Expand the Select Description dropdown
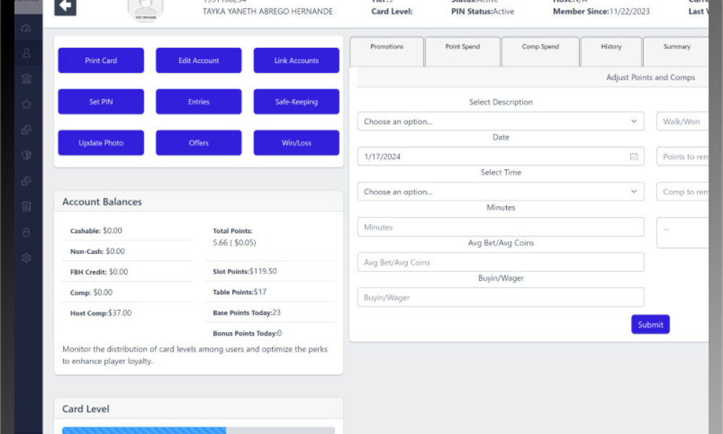Screen dimensions: 723x434 [500, 122]
